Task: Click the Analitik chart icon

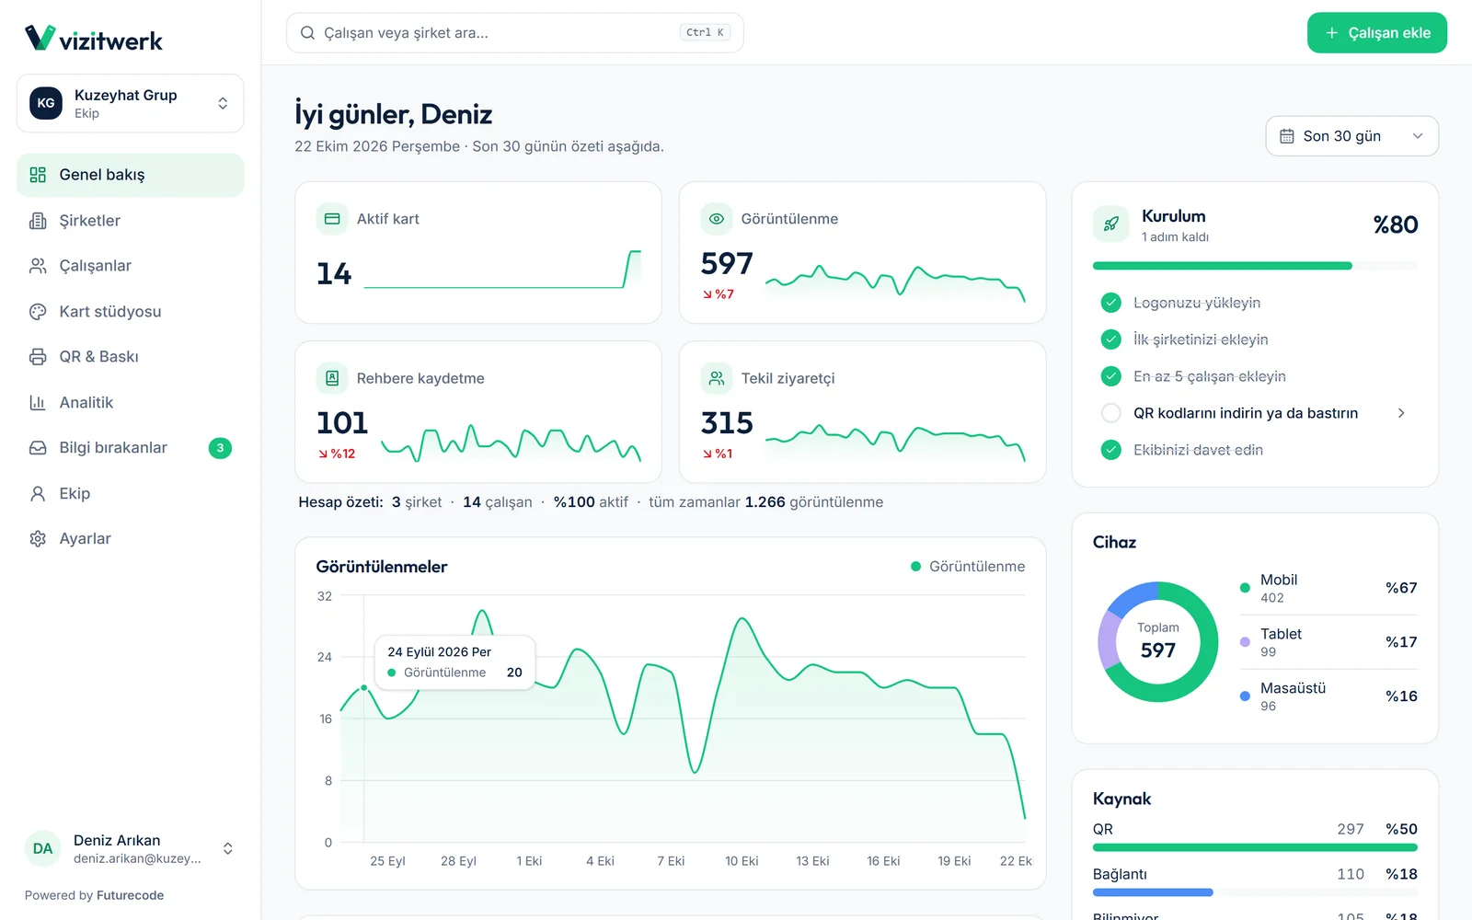Action: click(38, 403)
